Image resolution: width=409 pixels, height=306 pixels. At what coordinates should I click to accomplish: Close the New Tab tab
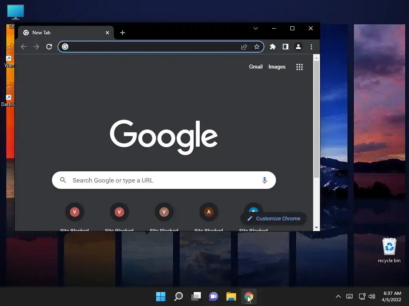(107, 33)
